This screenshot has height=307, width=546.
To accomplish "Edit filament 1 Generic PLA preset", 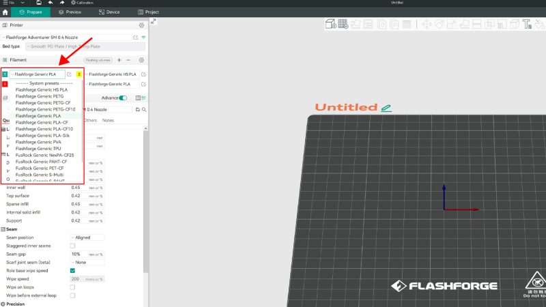I will coord(69,74).
